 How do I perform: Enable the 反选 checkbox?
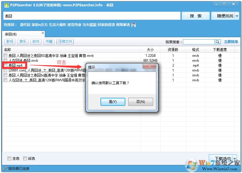pyautogui.click(x=25, y=158)
